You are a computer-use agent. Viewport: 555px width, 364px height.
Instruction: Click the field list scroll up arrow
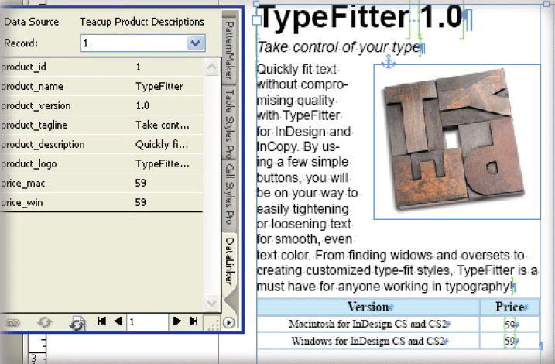coord(211,67)
